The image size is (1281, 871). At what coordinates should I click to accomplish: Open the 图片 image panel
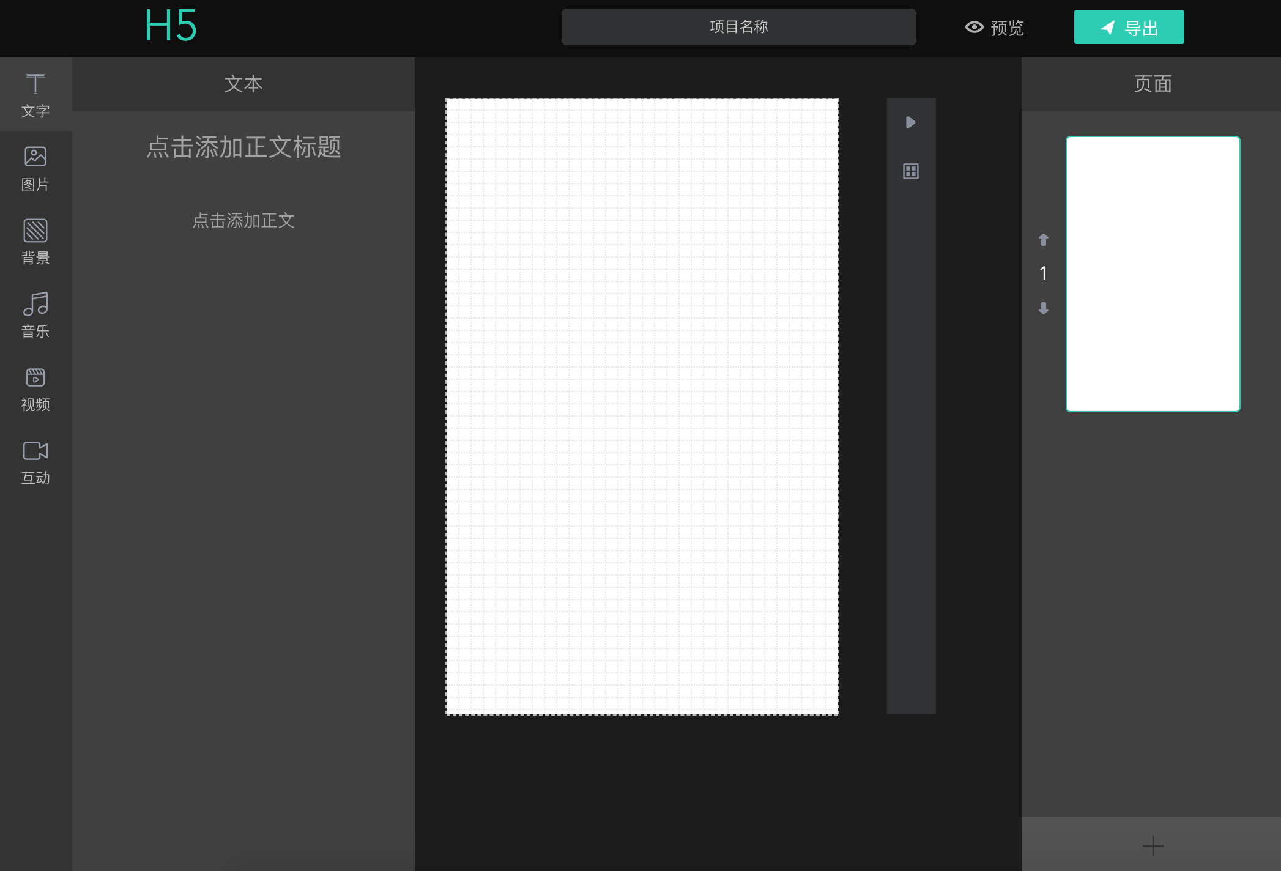pyautogui.click(x=35, y=168)
